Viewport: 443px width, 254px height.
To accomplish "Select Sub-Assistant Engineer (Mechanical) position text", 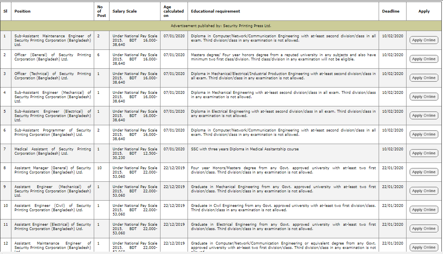I will pos(53,97).
